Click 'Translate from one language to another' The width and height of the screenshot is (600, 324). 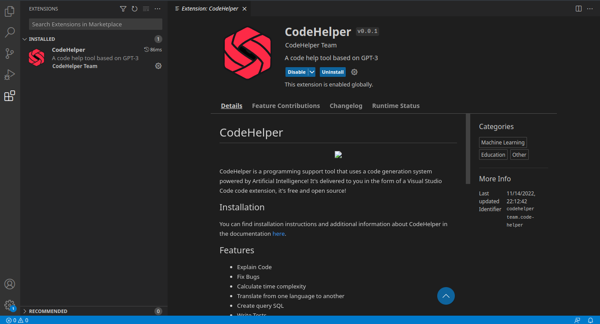(291, 296)
